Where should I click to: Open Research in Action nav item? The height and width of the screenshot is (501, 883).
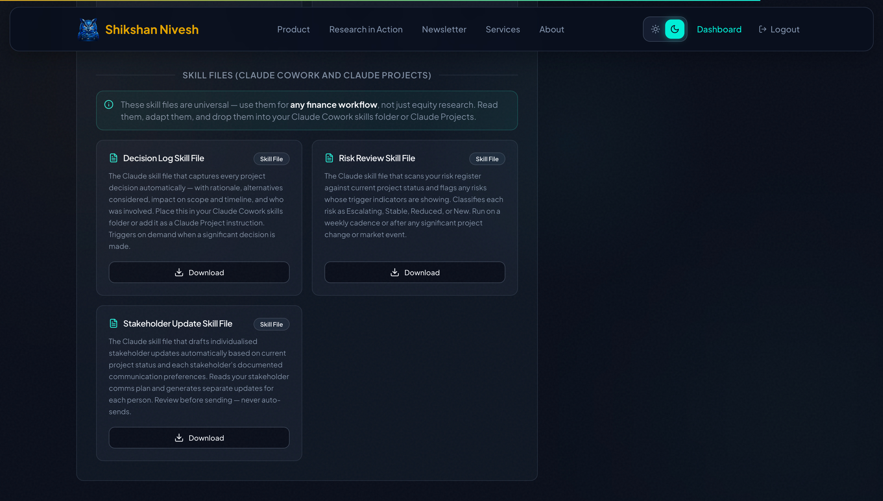tap(366, 30)
